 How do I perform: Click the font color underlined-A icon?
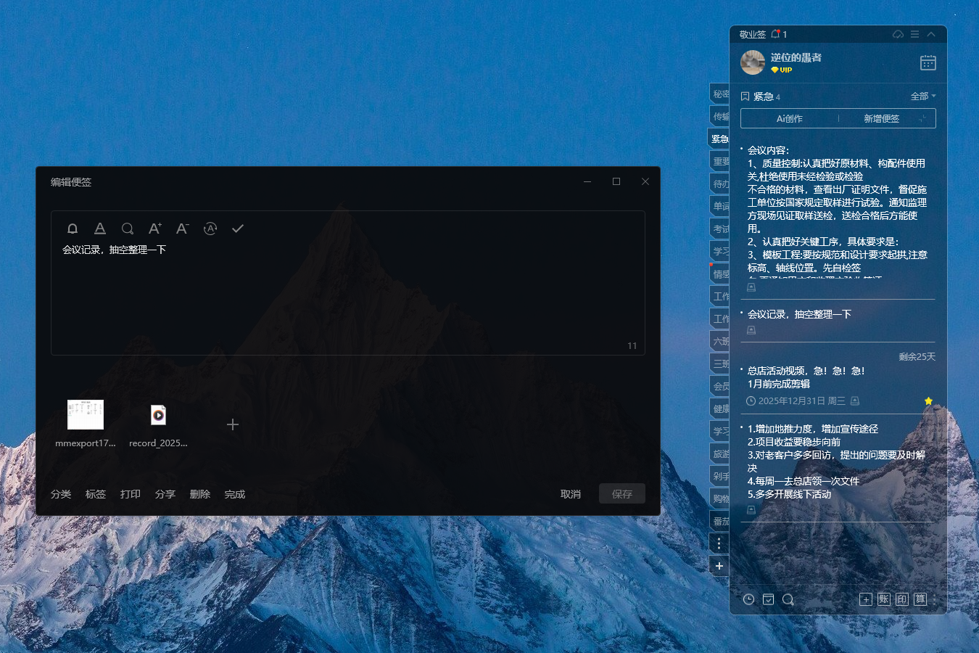(x=100, y=229)
